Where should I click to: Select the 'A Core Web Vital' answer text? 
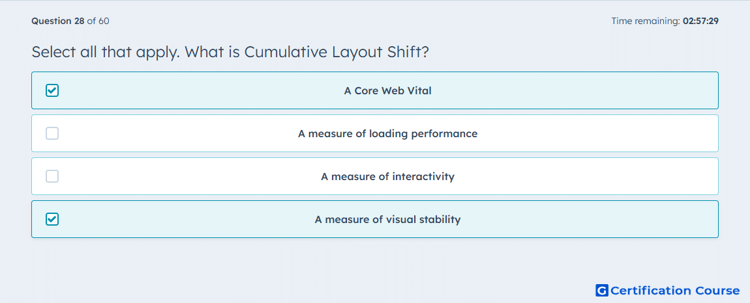387,90
